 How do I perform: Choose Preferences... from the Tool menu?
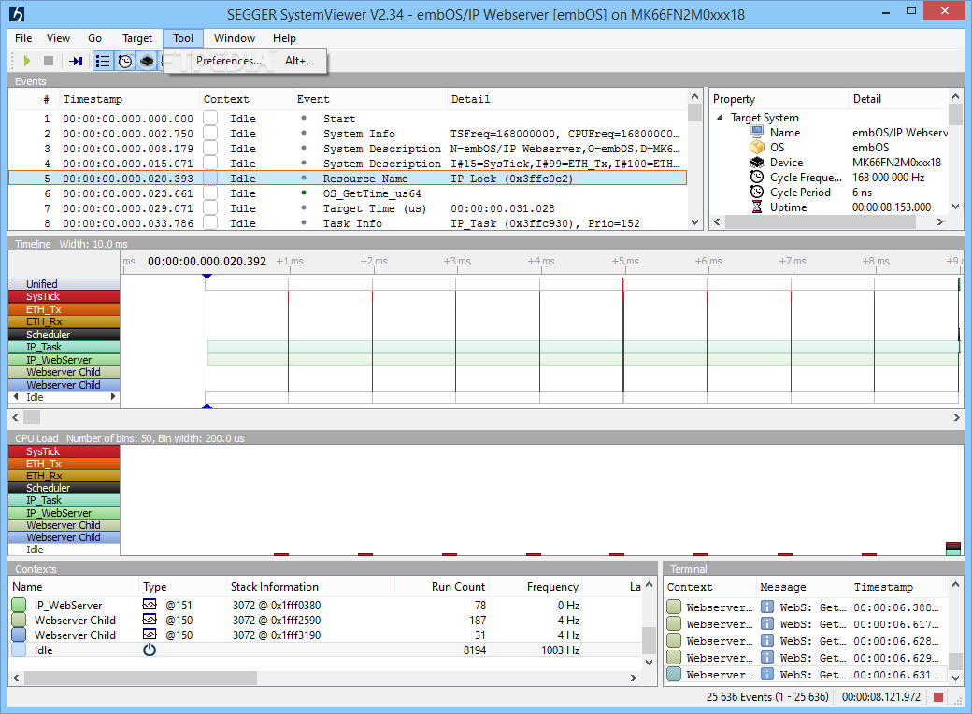click(x=245, y=61)
